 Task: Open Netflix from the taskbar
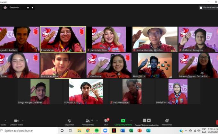coord(114,130)
